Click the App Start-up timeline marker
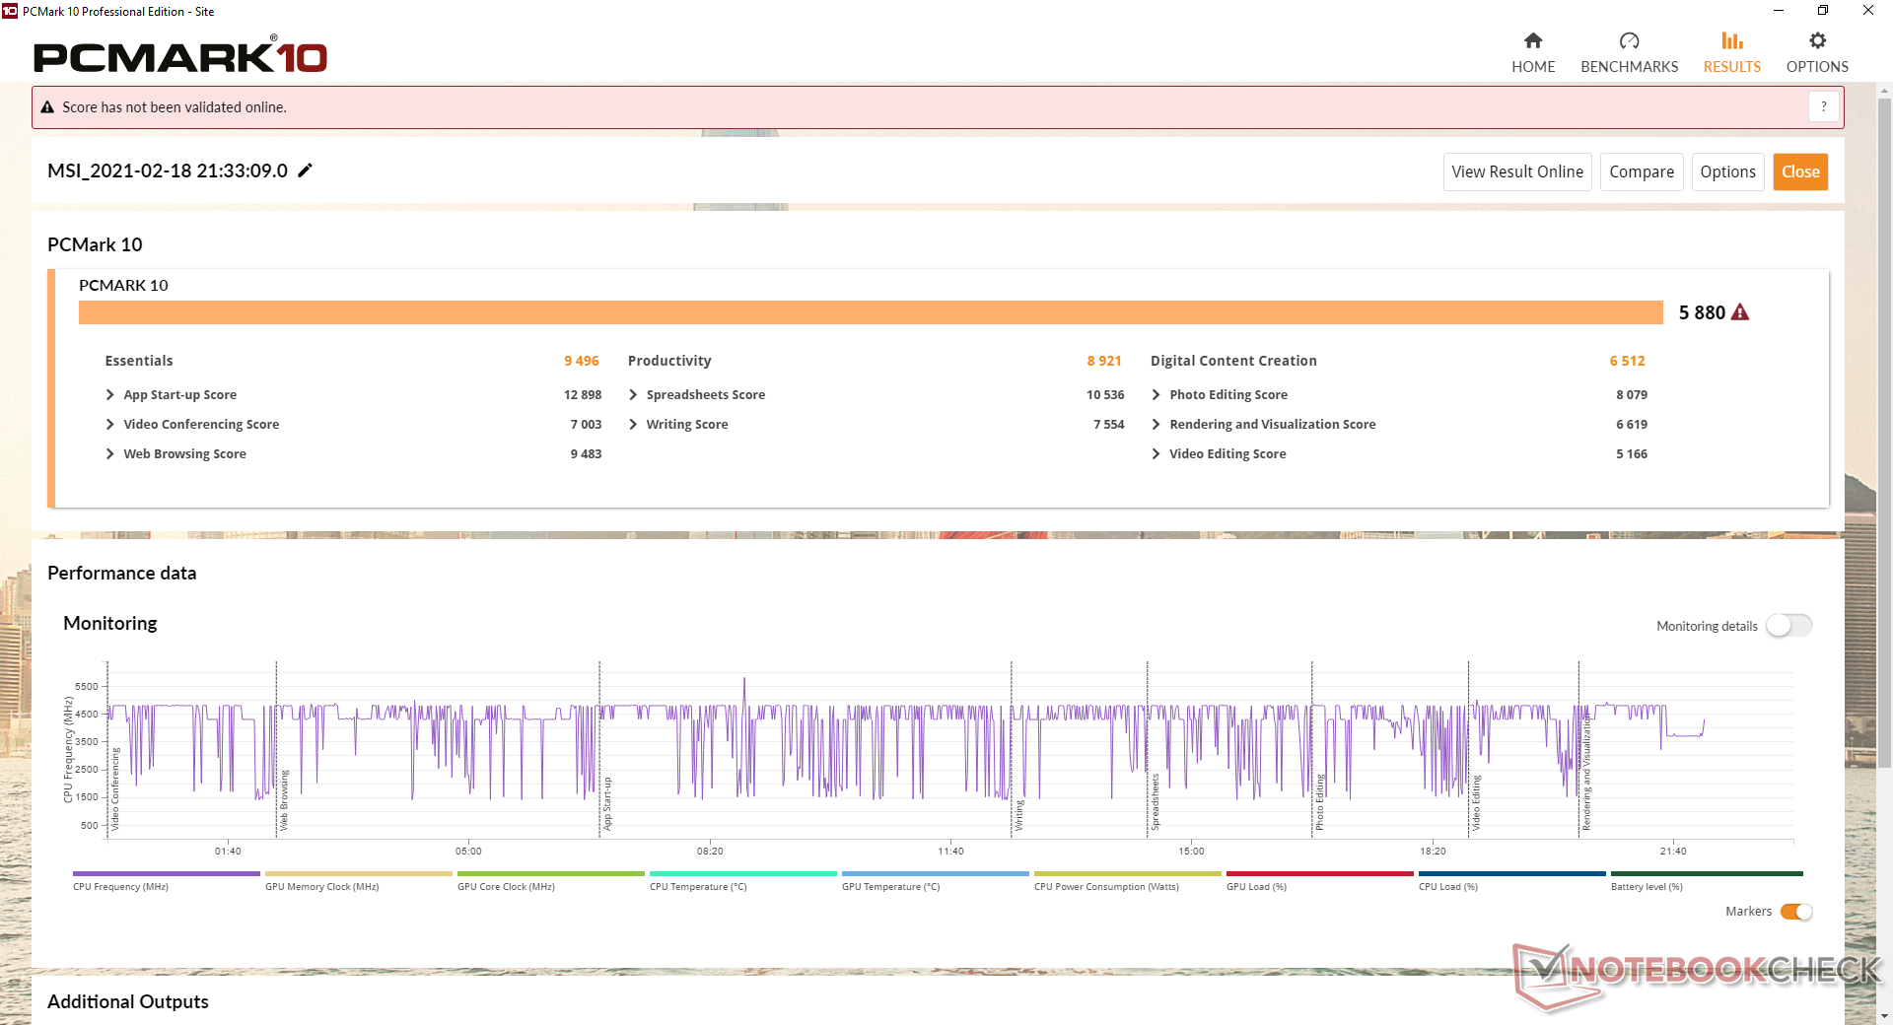 (607, 803)
